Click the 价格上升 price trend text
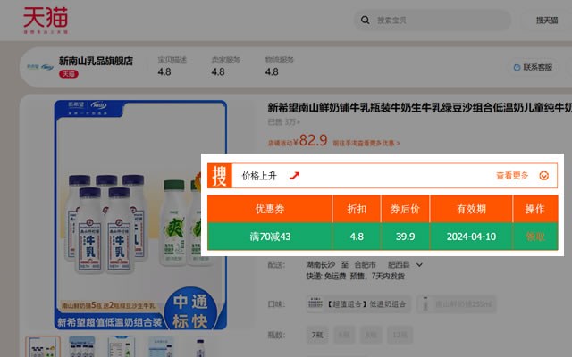572x357 pixels. click(259, 176)
